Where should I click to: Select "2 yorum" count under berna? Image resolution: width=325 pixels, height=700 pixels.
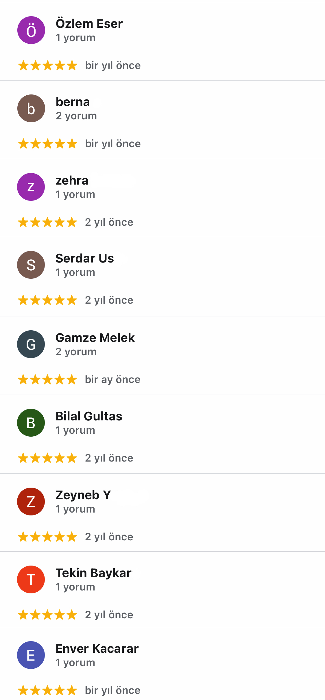[x=76, y=116]
